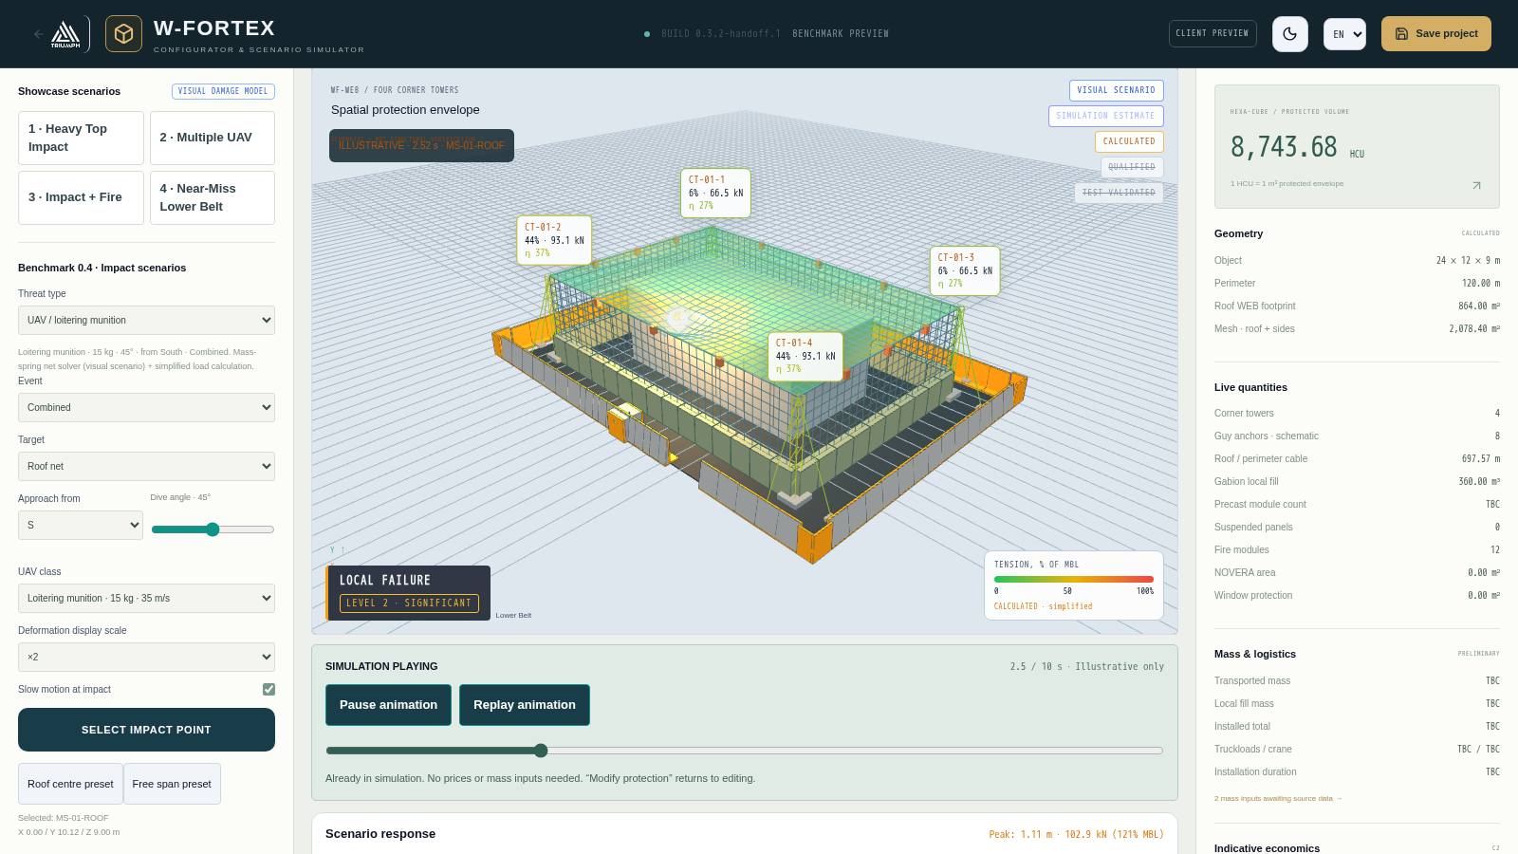Open the UAV class dropdown
The image size is (1518, 854).
[x=146, y=598]
